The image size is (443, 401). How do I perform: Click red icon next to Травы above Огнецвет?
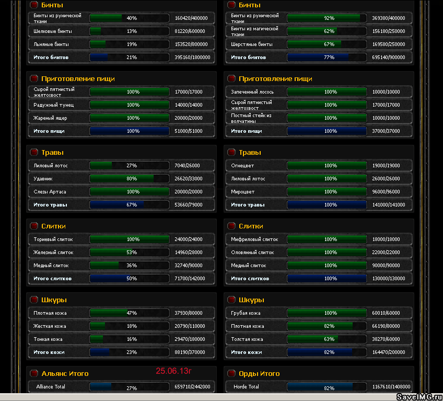(231, 152)
